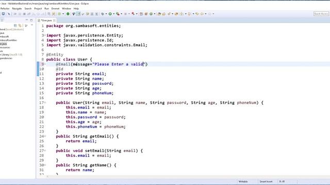Image resolution: width=330 pixels, height=185 pixels.
Task: Collapse the import block at line 3
Action: 45,35
